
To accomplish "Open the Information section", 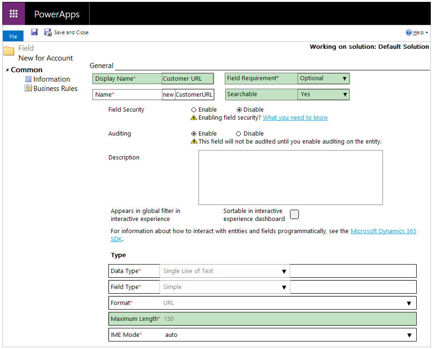I will coord(52,79).
